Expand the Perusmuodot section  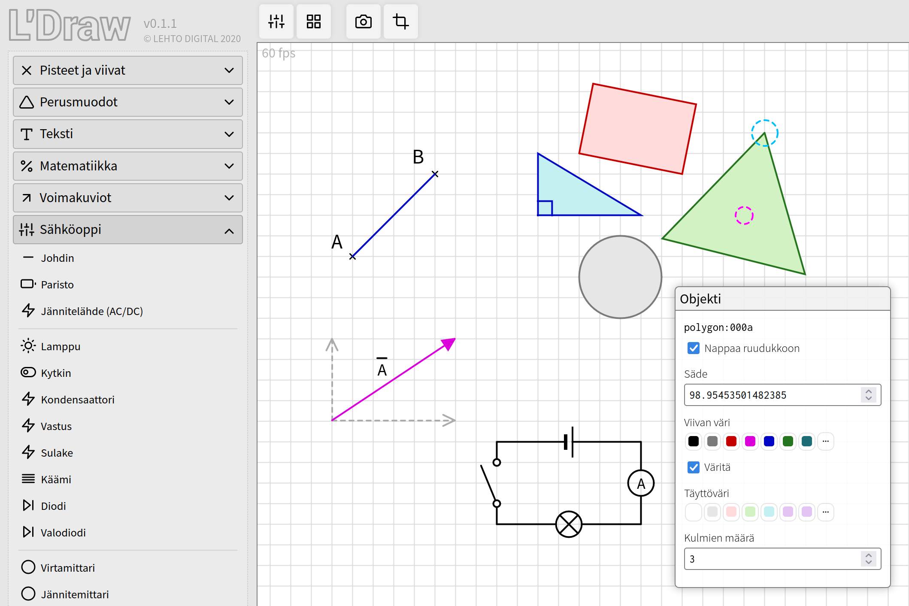pyautogui.click(x=127, y=102)
